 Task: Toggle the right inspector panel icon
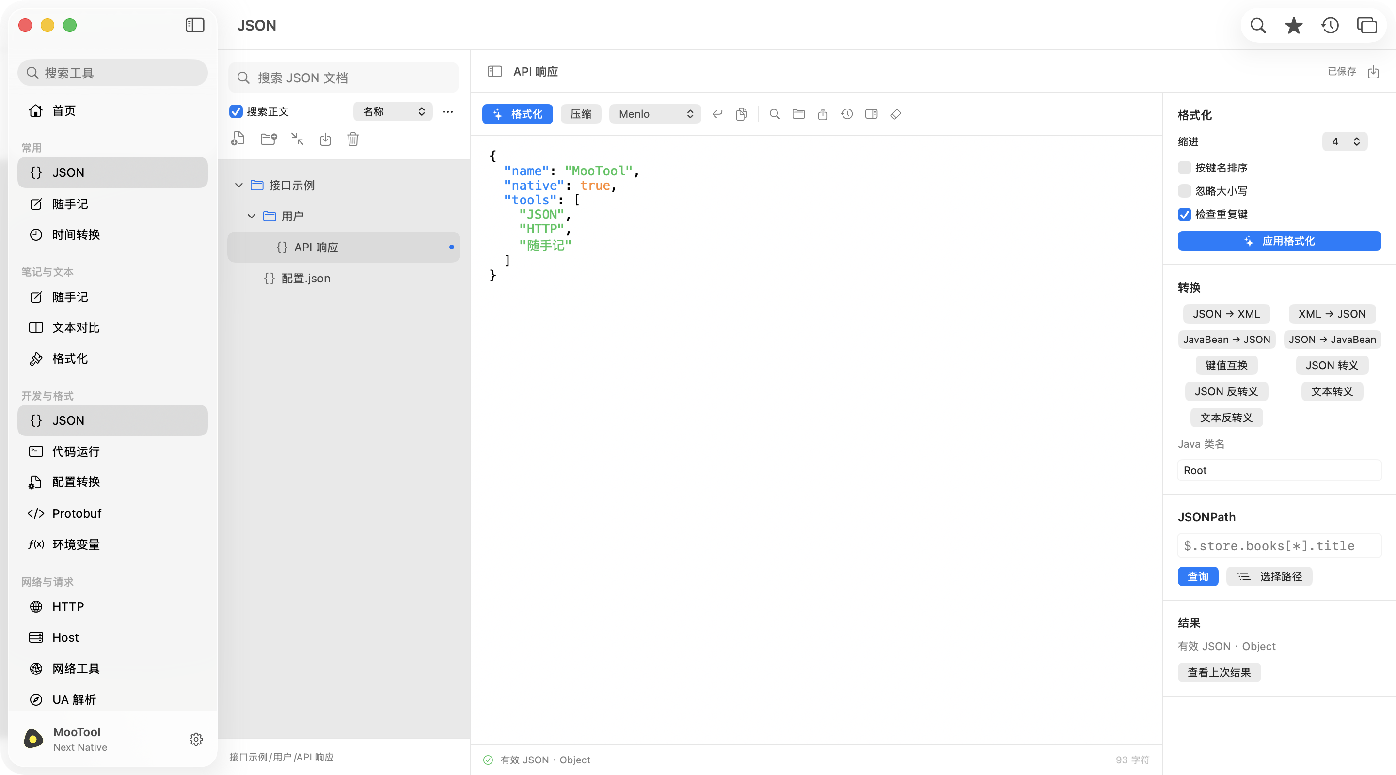click(x=872, y=114)
